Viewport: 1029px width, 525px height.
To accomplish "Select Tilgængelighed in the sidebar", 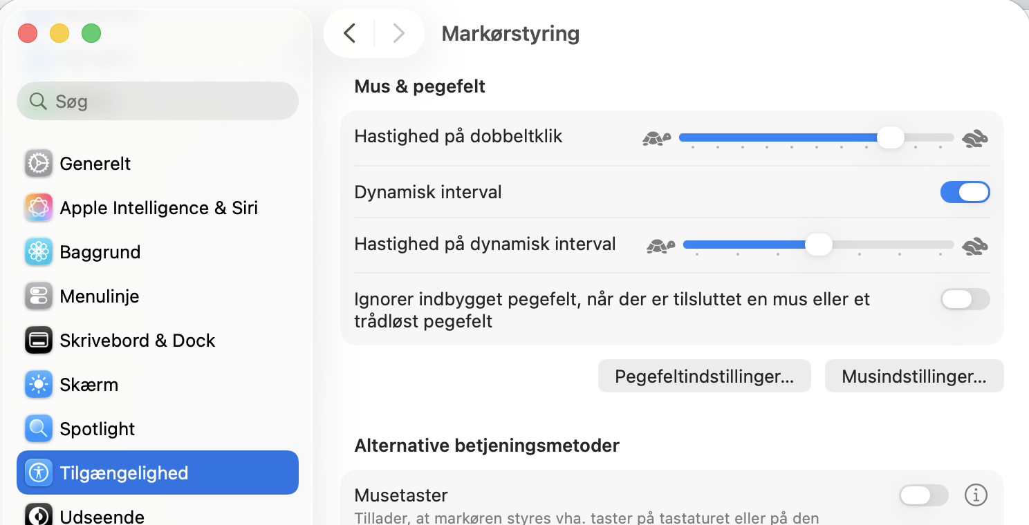I will tap(158, 472).
